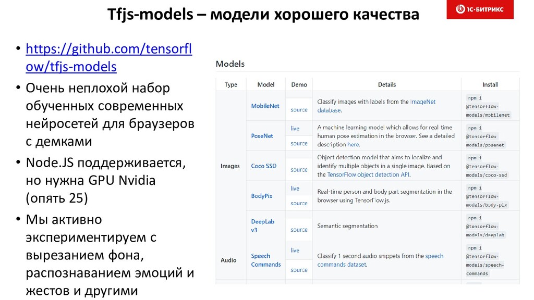The height and width of the screenshot is (300, 534).
Task: Open the speech commands dataset link
Action: point(380,260)
